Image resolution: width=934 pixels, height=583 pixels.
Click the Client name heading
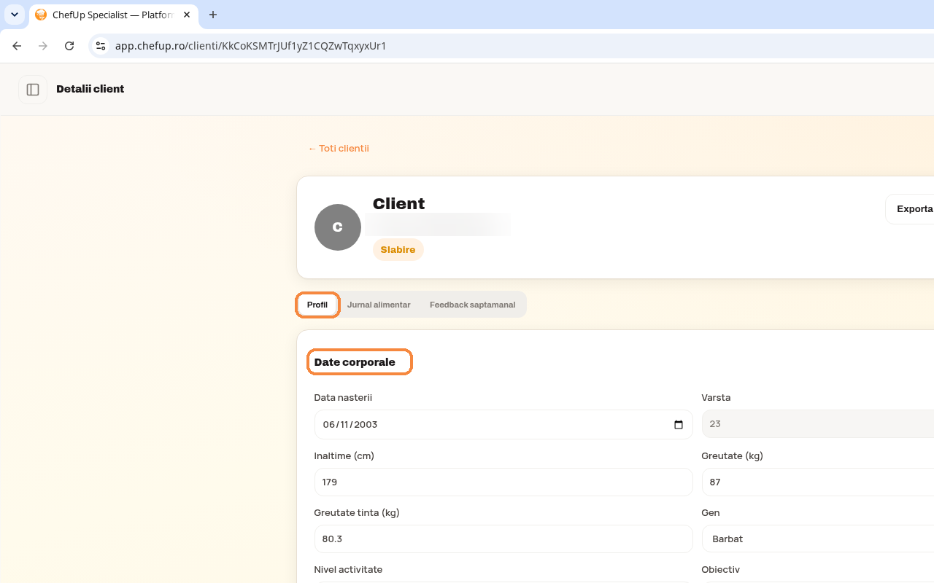(398, 203)
